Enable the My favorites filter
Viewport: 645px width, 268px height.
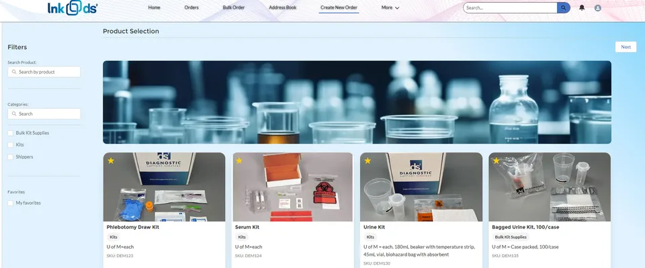tap(11, 203)
